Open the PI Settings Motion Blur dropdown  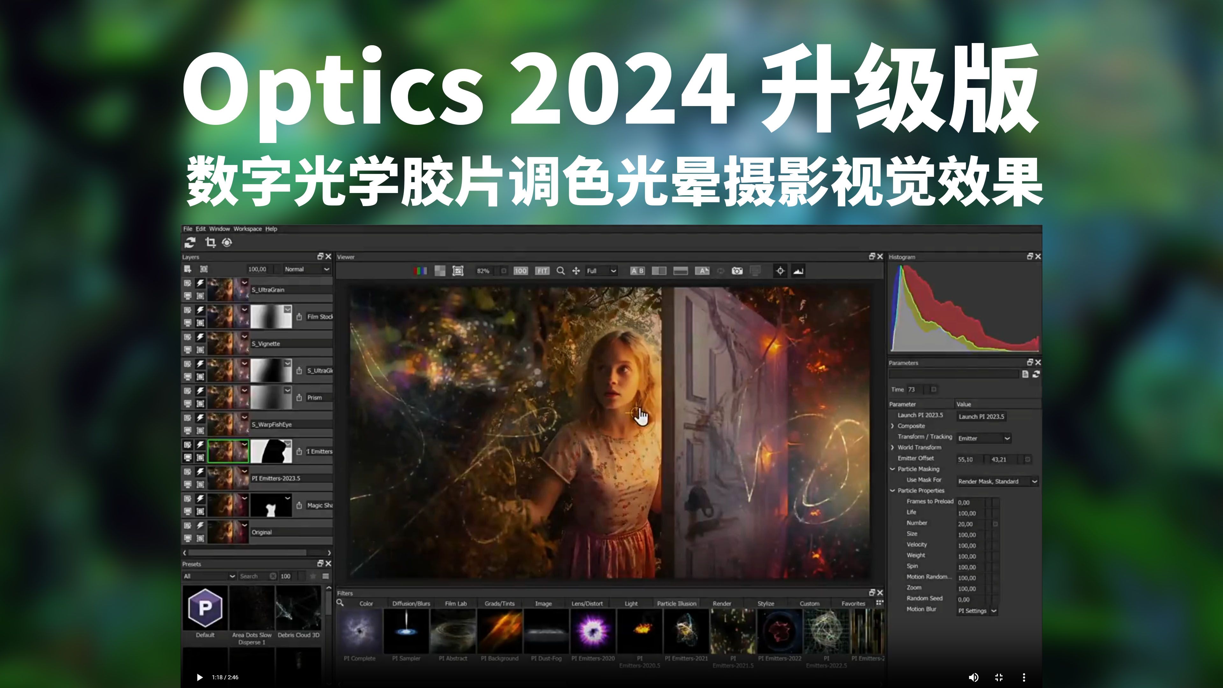(x=977, y=611)
